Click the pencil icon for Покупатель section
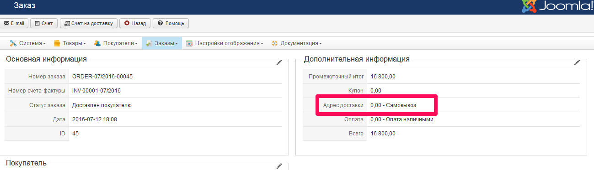The image size is (594, 170). point(279,166)
